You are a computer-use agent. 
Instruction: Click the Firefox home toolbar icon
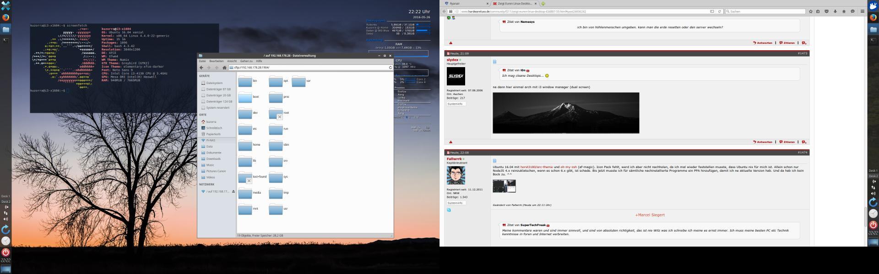(844, 11)
